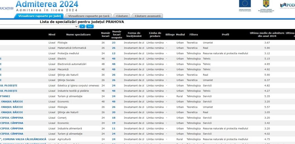Open the Căutare avansată tab
This screenshot has width=295, height=144.
pos(147,16)
